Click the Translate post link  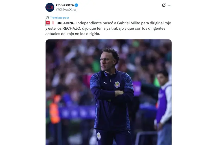(x=60, y=18)
